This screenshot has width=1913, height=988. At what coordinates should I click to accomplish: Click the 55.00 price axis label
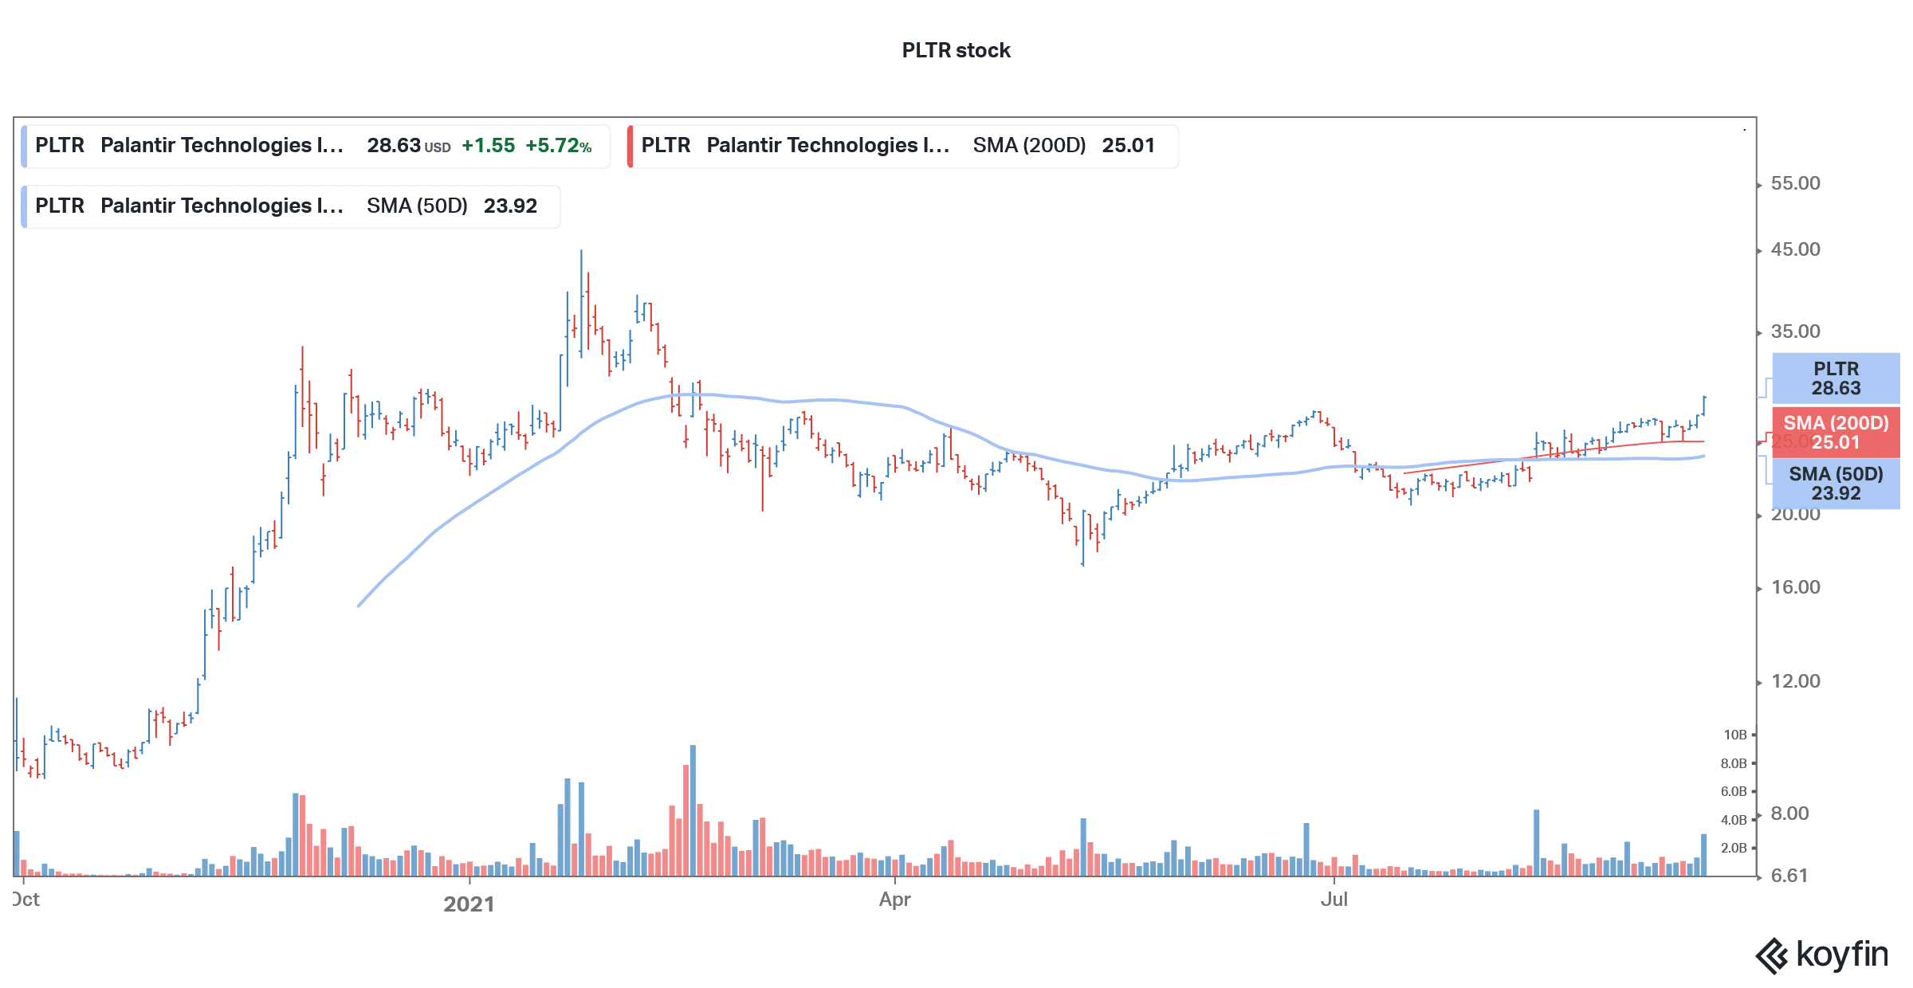(x=1795, y=183)
